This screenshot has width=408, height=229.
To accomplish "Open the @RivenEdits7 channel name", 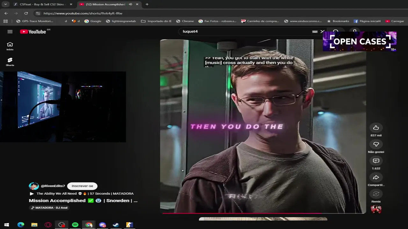I will (x=53, y=186).
